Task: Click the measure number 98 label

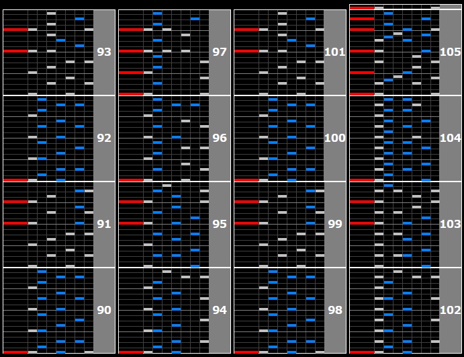Action: (x=335, y=310)
